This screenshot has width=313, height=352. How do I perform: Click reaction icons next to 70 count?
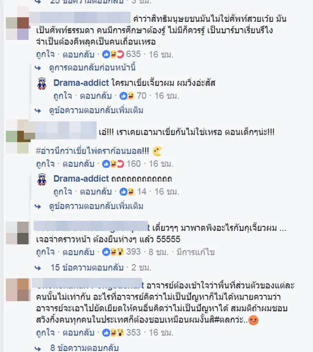click(x=127, y=96)
